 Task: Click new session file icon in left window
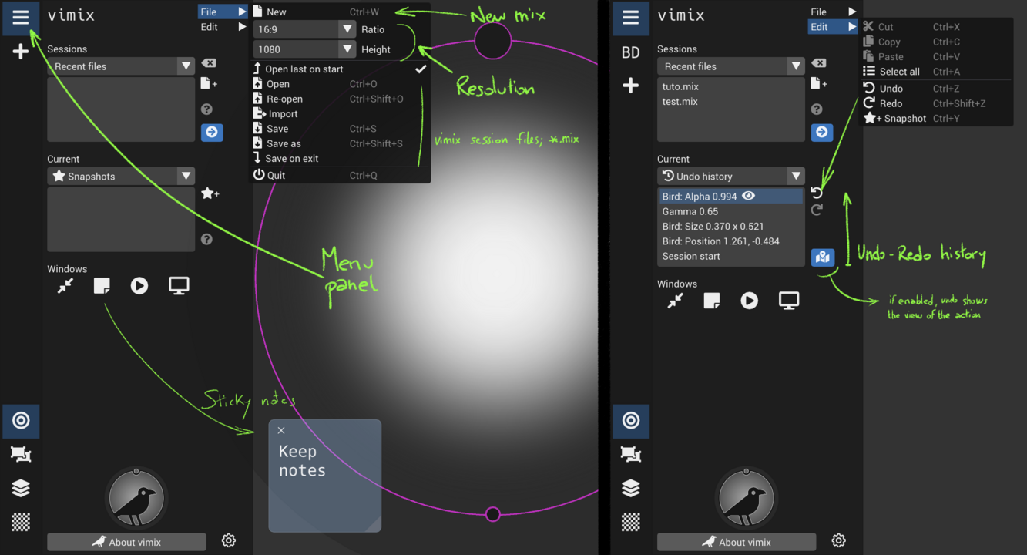(209, 83)
